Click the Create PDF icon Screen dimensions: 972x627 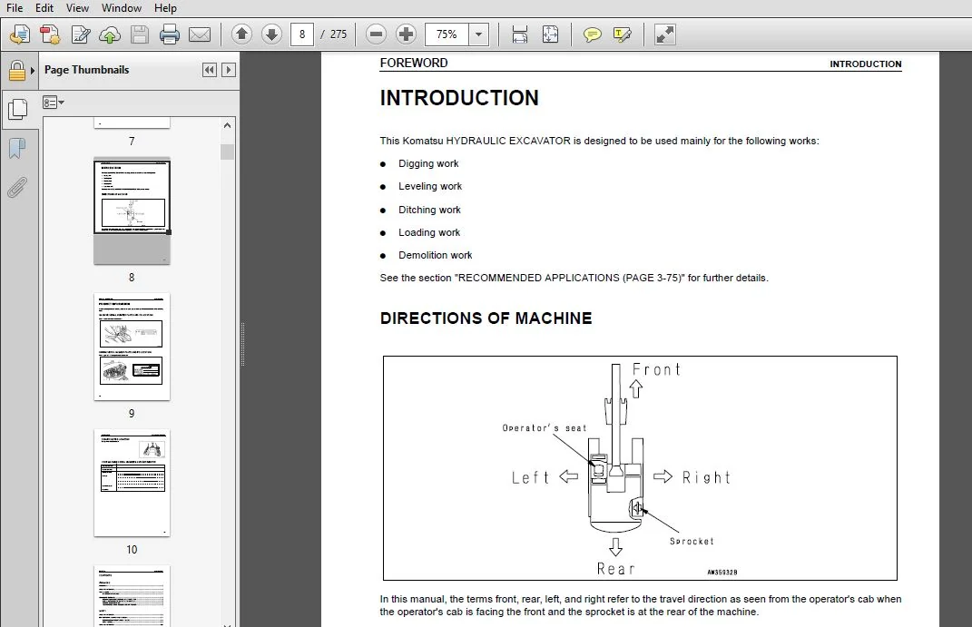tap(50, 34)
